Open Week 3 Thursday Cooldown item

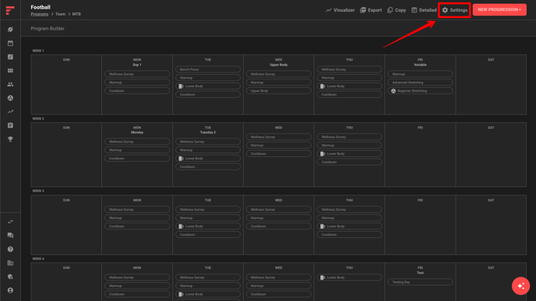[x=349, y=234]
